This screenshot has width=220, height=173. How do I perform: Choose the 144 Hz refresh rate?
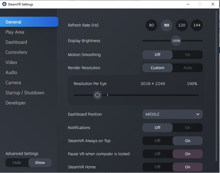pyautogui.click(x=197, y=25)
